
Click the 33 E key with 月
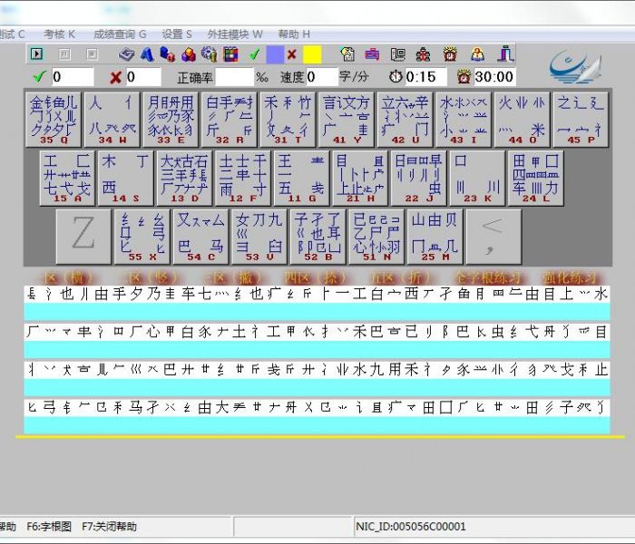click(x=171, y=119)
